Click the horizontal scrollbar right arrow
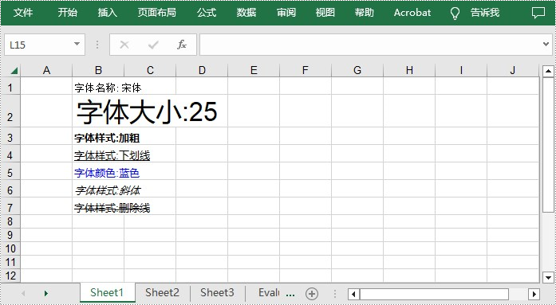The height and width of the screenshot is (305, 556). (x=534, y=294)
